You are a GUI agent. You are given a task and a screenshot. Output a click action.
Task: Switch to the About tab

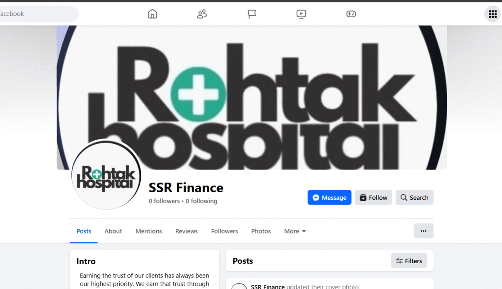113,231
